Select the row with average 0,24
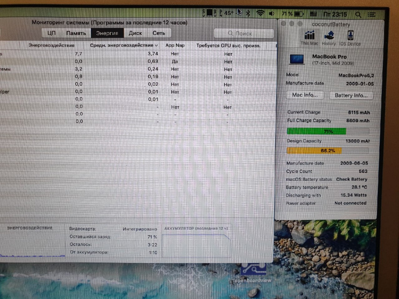This screenshot has height=299, width=399. 138,69
